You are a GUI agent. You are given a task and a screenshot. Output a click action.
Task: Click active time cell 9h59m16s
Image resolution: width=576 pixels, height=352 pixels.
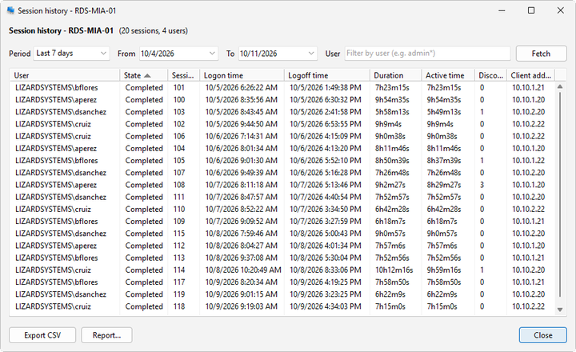(x=444, y=270)
